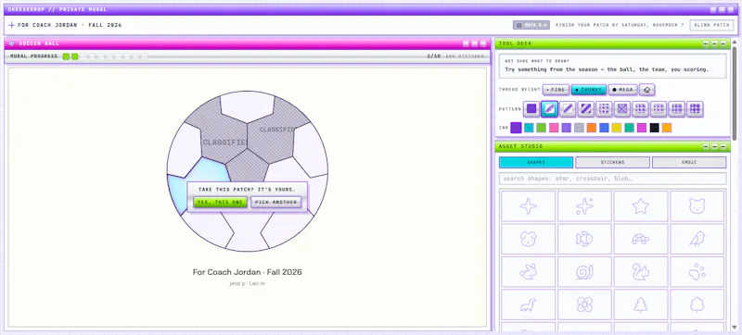Confirm with Yes, This One

tap(220, 202)
